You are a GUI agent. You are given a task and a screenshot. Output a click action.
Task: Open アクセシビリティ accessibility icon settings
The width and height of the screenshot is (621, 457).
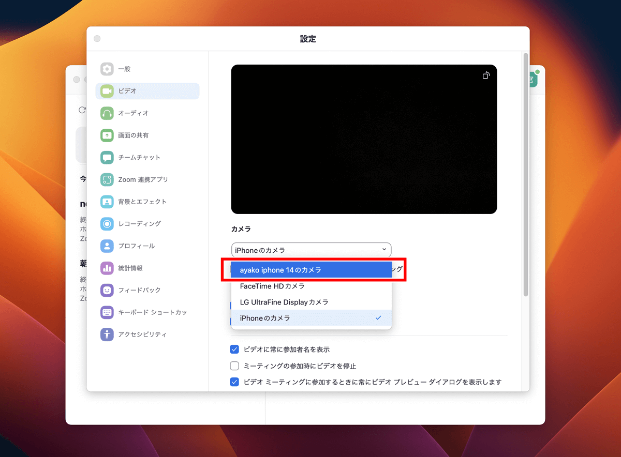pos(107,334)
